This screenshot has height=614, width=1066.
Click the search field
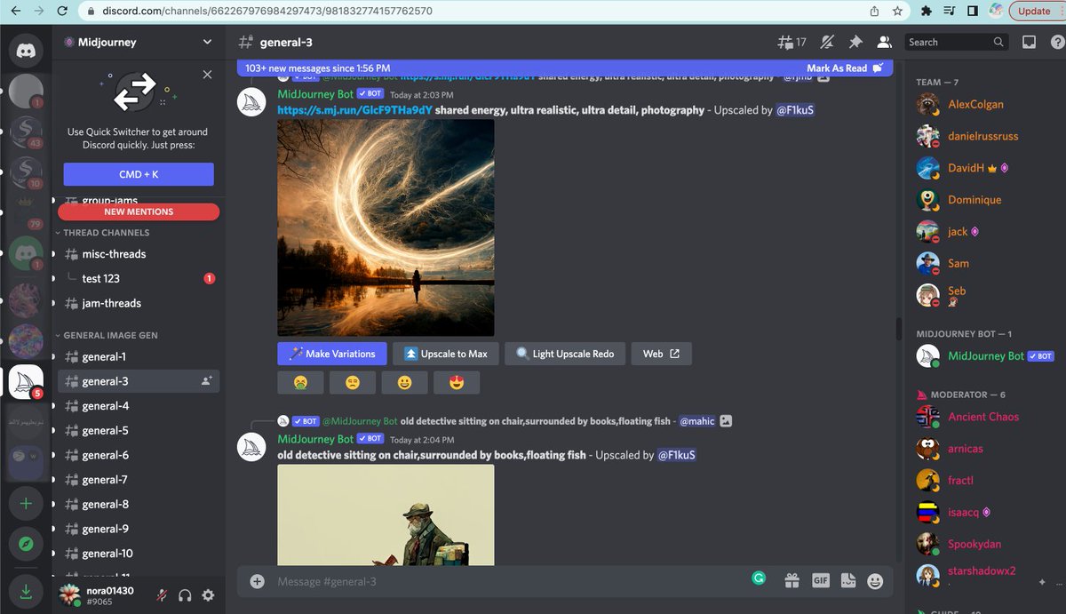(x=956, y=42)
